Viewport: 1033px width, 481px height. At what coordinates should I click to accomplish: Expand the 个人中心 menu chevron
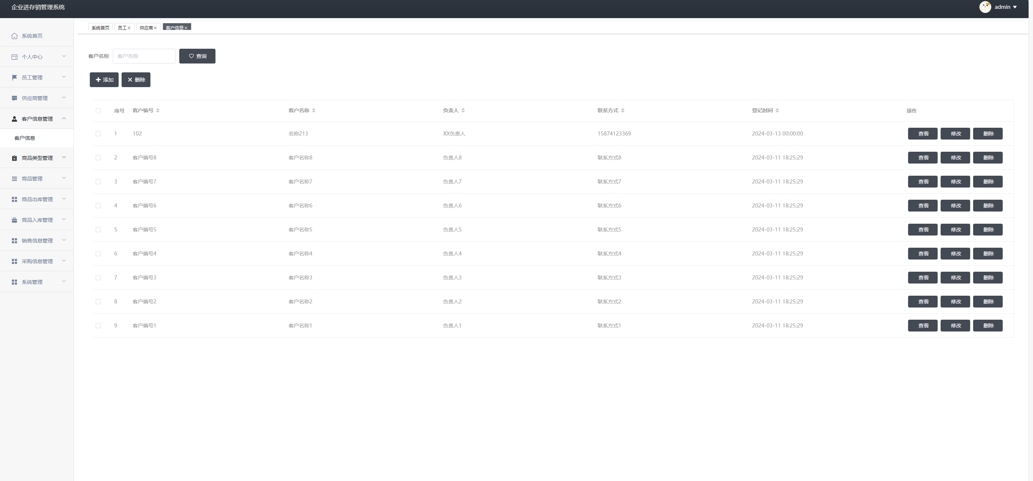64,56
